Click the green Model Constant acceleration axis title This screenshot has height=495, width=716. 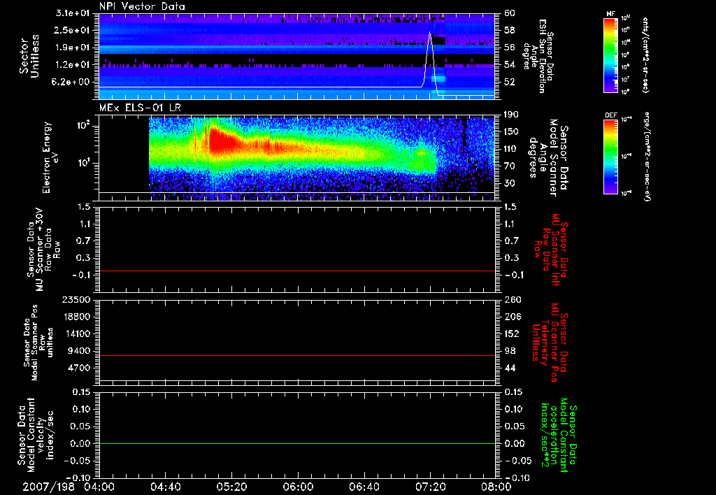click(x=559, y=436)
